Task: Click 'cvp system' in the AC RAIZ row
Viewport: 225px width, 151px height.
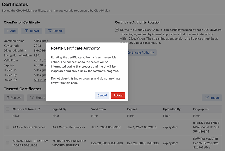Action: click(x=171, y=143)
